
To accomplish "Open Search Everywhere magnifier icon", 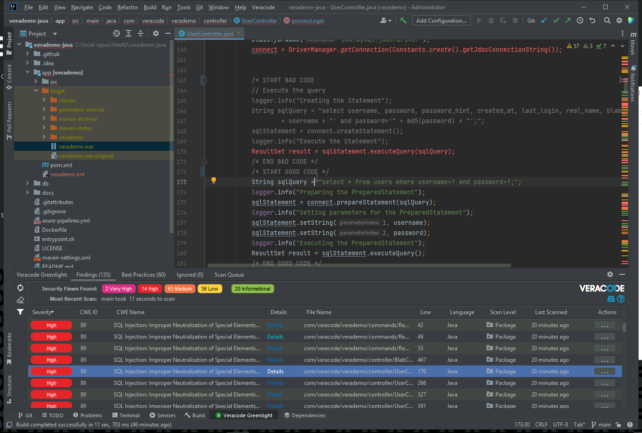I will pos(607,20).
